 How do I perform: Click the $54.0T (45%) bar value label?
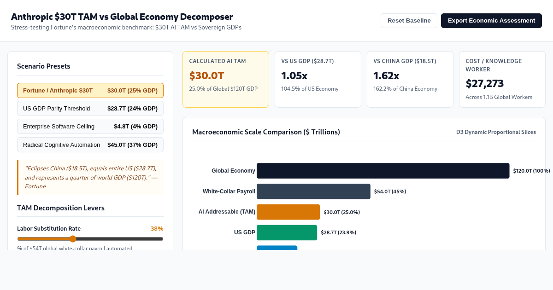point(390,191)
